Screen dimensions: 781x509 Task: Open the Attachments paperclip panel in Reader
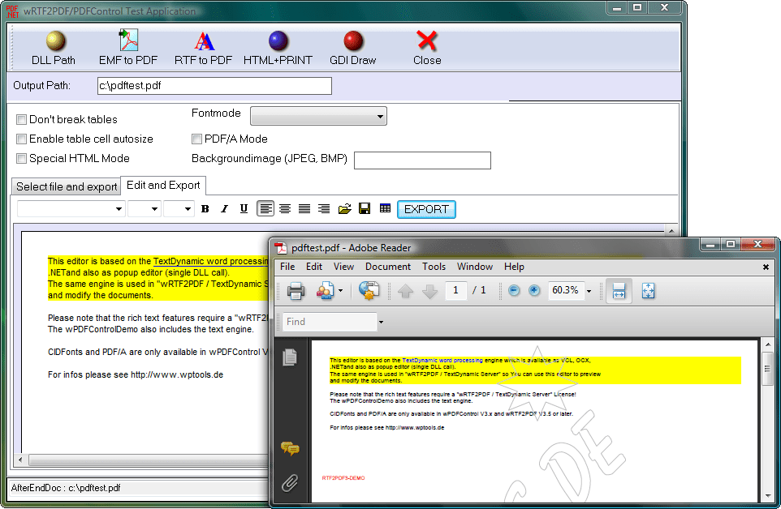pyautogui.click(x=290, y=482)
